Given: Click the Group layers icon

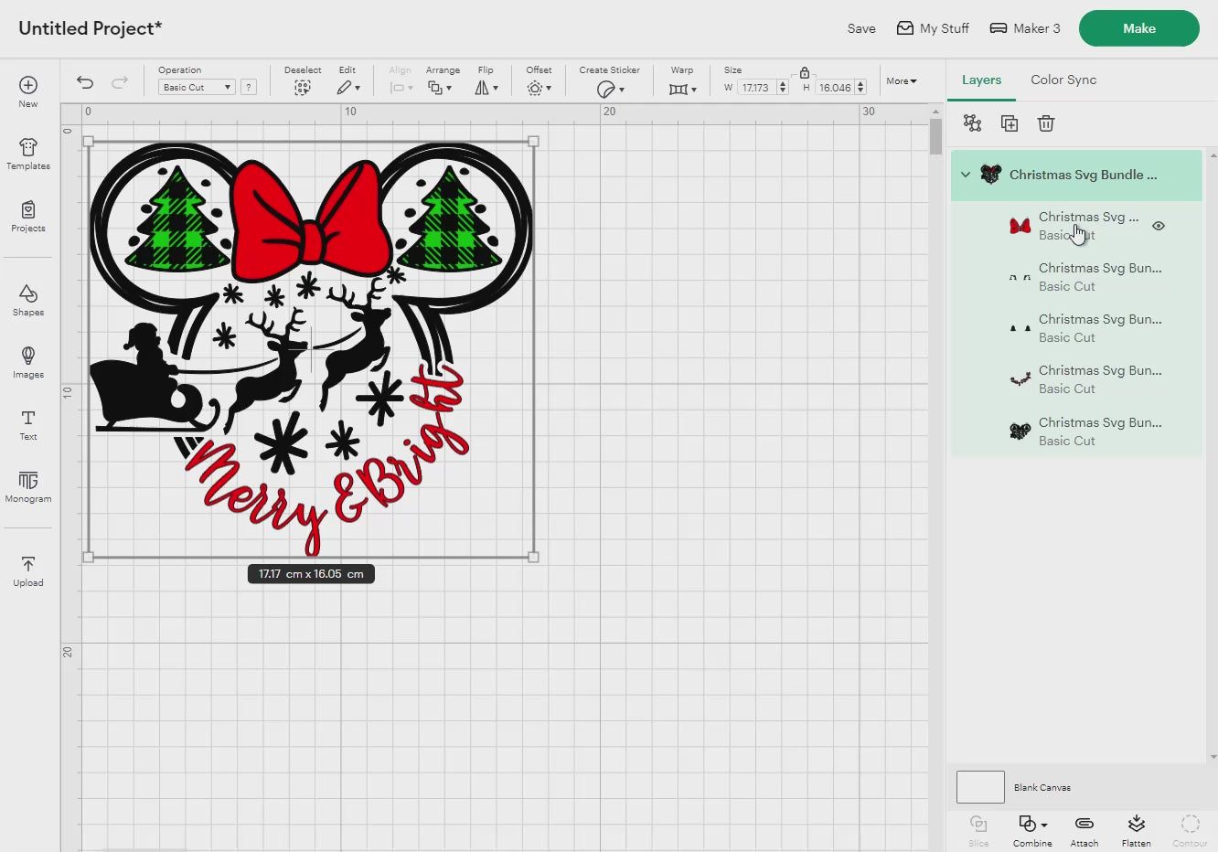Looking at the screenshot, I should click(972, 123).
